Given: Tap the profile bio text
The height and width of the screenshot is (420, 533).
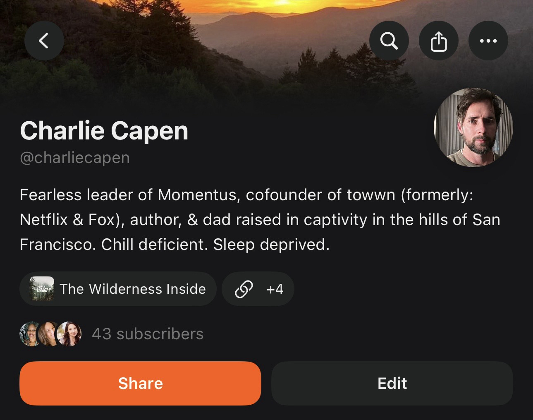Looking at the screenshot, I should pyautogui.click(x=260, y=220).
